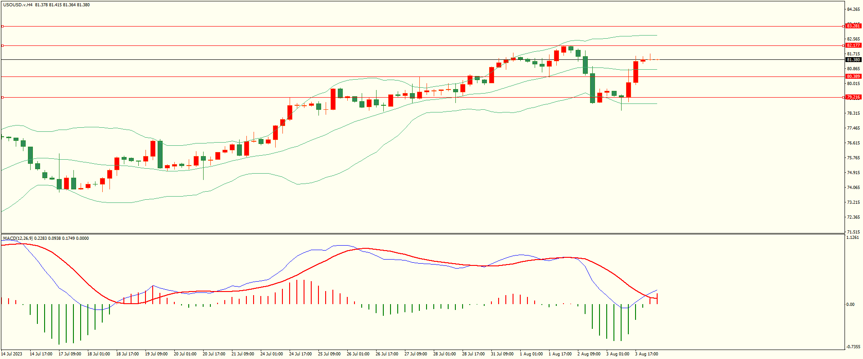863x359 pixels.
Task: Select the 82.177 horizontal line price tag
Action: pos(853,45)
